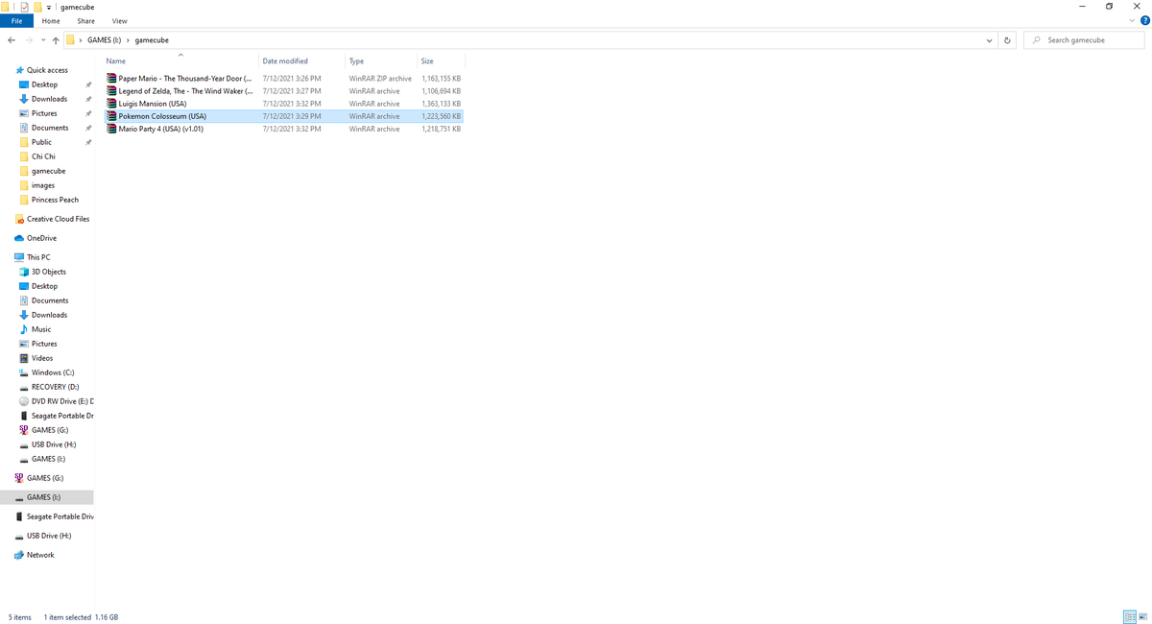Open the images folder in sidebar
The width and height of the screenshot is (1152, 624).
pyautogui.click(x=43, y=185)
